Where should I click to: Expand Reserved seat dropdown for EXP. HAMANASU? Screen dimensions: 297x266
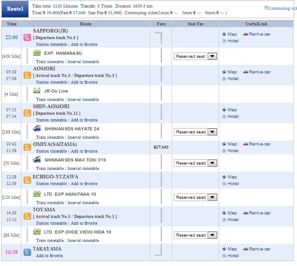(212, 56)
